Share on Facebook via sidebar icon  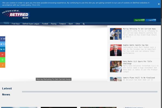pos(3,39)
